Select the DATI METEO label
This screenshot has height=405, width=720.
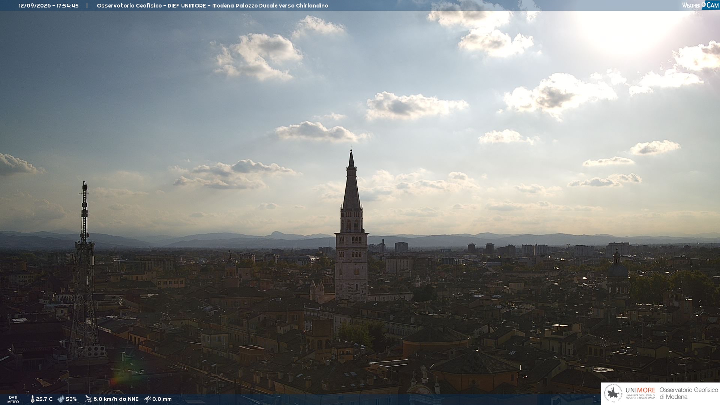pyautogui.click(x=13, y=400)
